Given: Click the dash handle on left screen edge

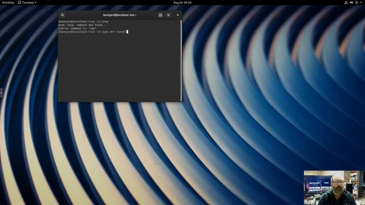Looking at the screenshot, I should 1,93.
